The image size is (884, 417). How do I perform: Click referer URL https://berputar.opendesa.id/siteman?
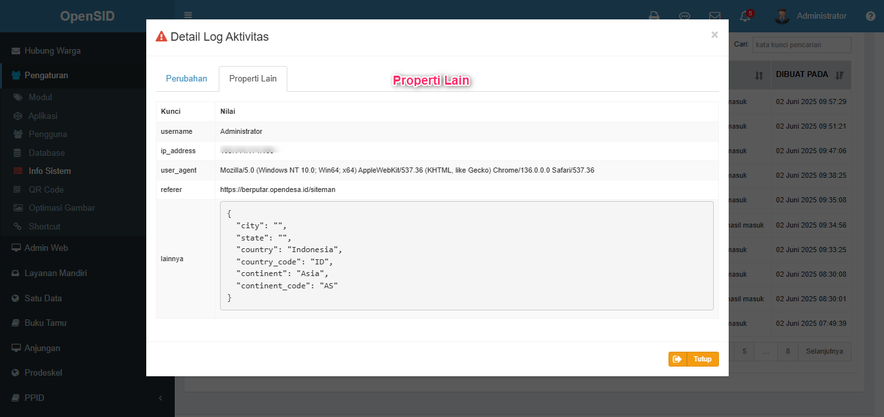coord(278,189)
